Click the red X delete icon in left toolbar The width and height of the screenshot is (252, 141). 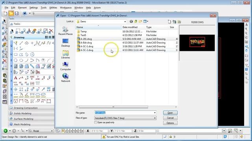(4, 61)
